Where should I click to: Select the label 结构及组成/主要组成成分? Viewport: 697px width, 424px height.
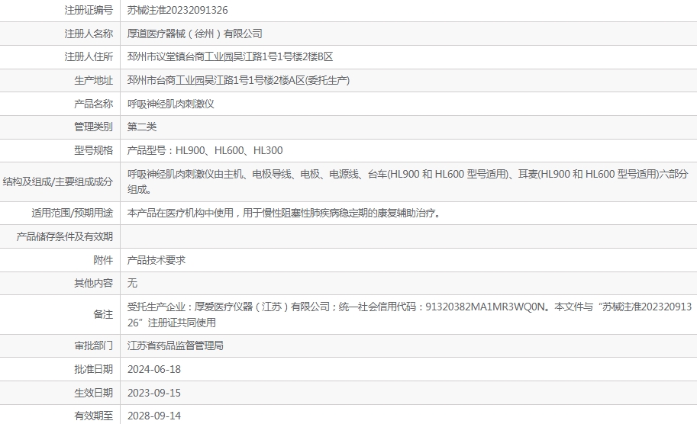(x=58, y=182)
